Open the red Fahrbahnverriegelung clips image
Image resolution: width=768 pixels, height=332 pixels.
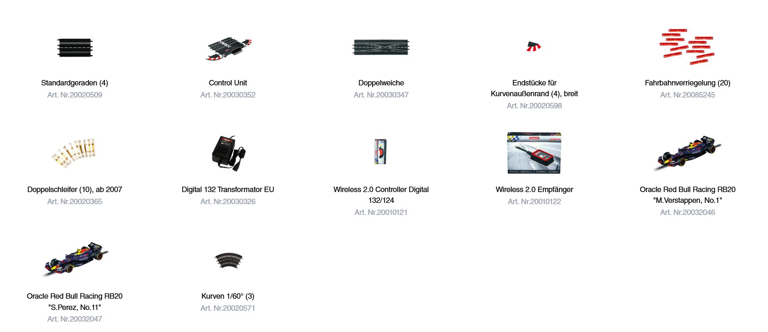[687, 47]
